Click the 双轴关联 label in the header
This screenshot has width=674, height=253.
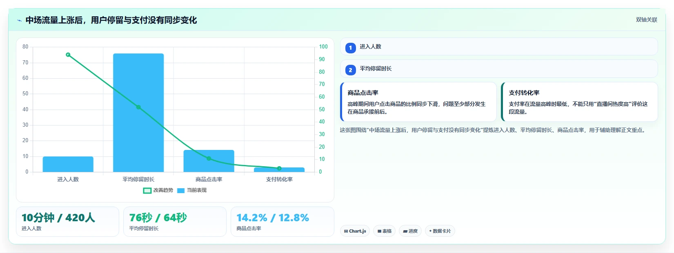click(x=646, y=20)
